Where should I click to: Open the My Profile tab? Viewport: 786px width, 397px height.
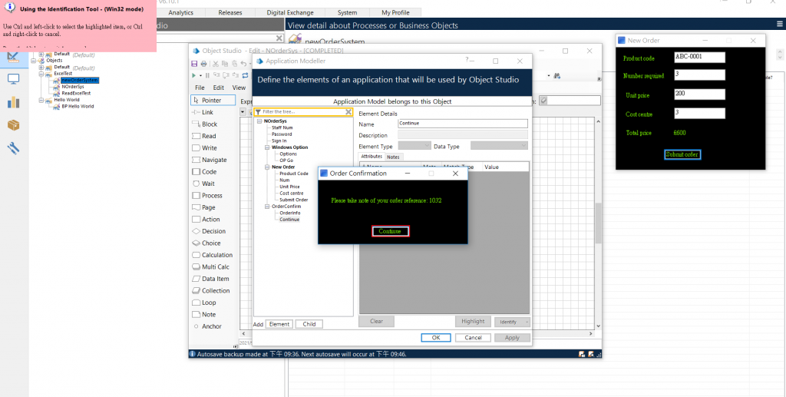pyautogui.click(x=395, y=12)
